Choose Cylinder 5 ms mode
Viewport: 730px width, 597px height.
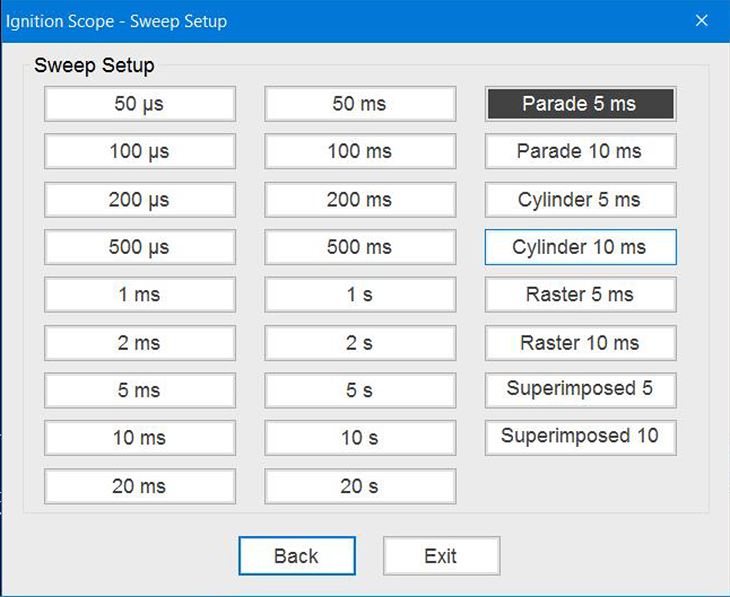pyautogui.click(x=580, y=199)
